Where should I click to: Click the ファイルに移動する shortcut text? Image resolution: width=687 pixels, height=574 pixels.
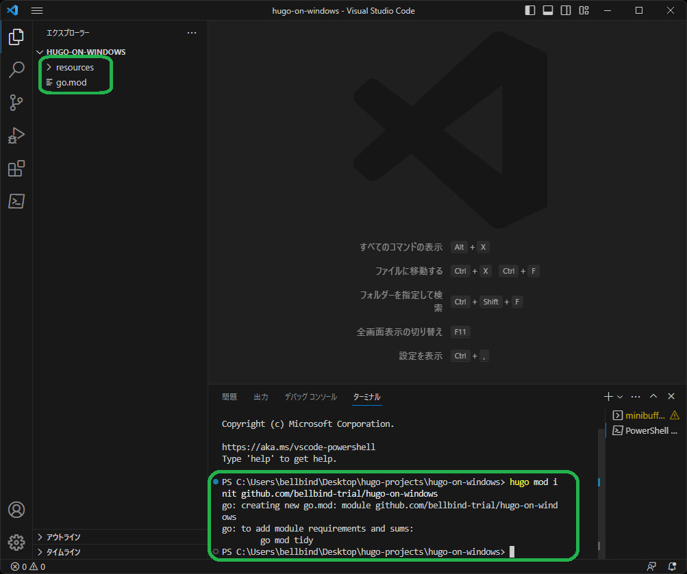[x=409, y=271]
